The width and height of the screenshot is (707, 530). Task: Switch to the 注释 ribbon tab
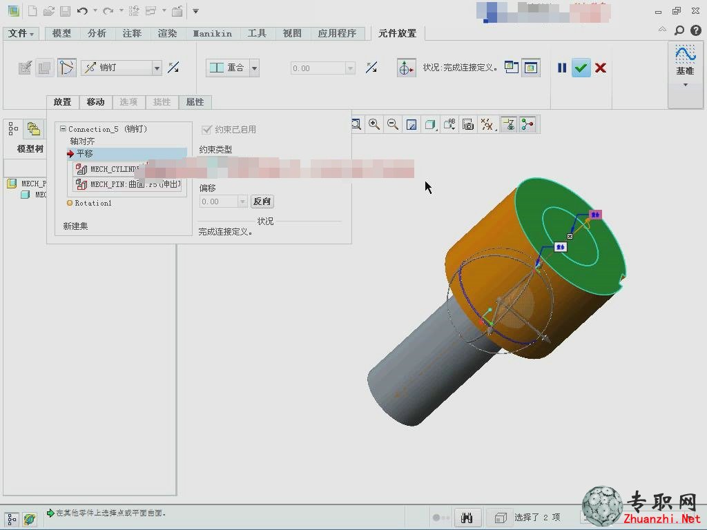132,33
